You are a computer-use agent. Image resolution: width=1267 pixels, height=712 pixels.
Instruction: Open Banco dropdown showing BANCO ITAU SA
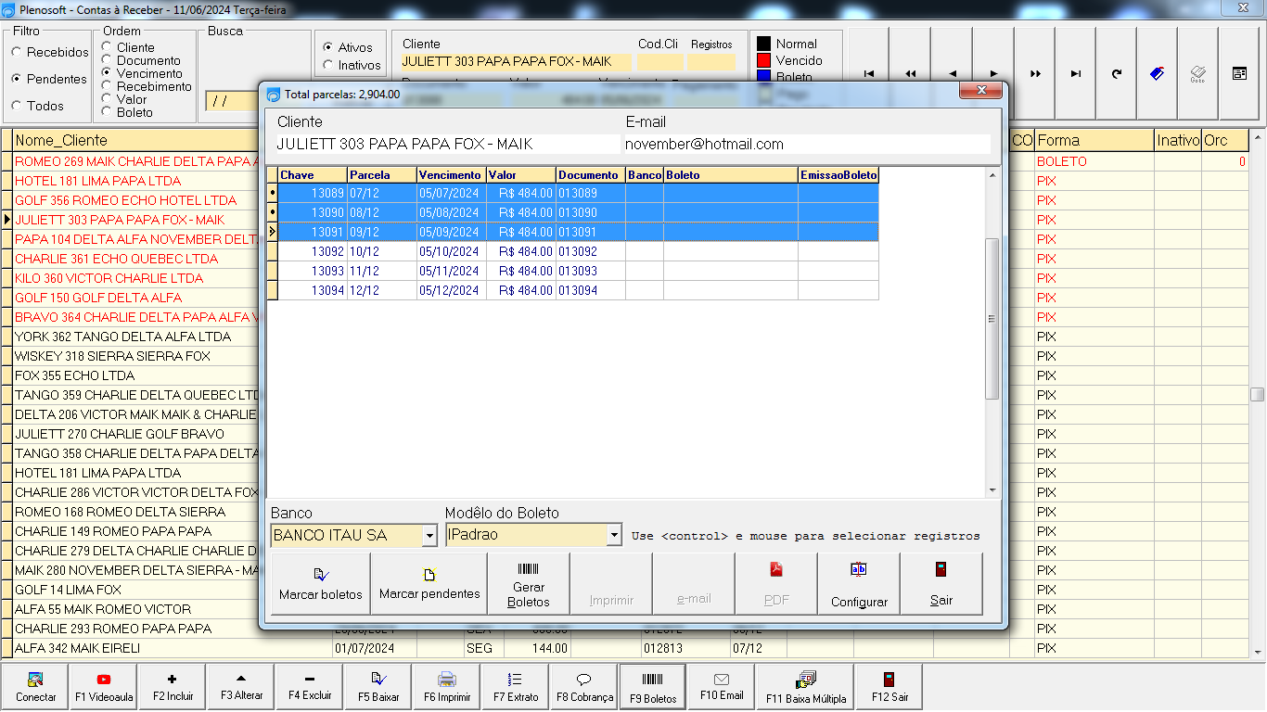click(429, 535)
